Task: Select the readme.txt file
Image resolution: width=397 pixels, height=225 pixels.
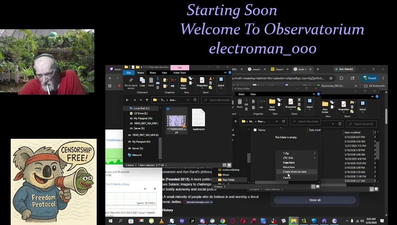Action: [x=198, y=120]
